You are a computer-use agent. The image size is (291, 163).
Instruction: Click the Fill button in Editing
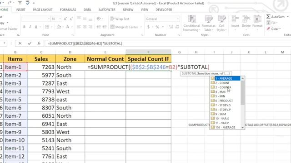(272, 23)
